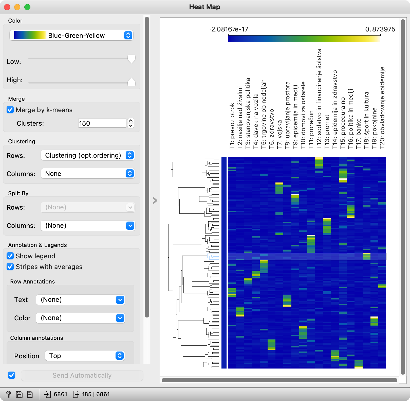Click the green maximize window button
The height and width of the screenshot is (401, 410).
coord(27,7)
